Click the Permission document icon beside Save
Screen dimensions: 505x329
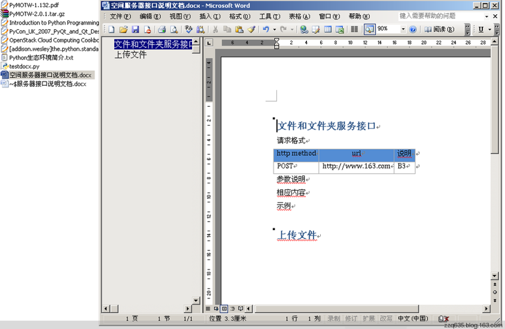[147, 30]
